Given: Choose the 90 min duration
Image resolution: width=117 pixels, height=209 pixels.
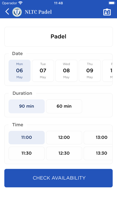Looking at the screenshot, I should point(27,106).
